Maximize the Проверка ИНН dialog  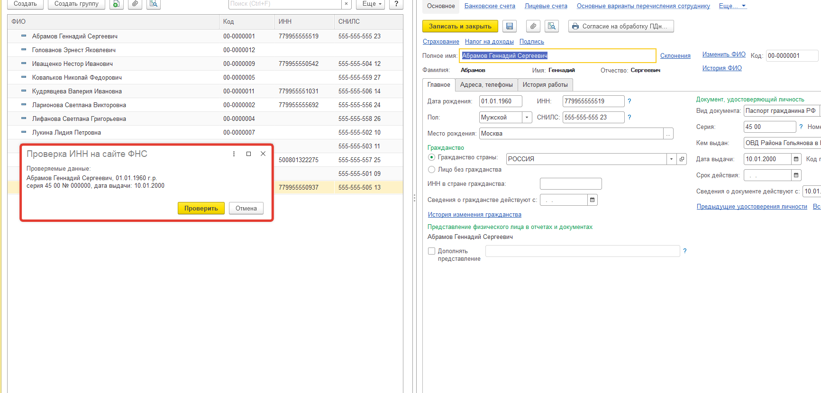tap(248, 154)
